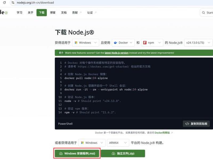Open the 文档 navigation item
The image size is (213, 160).
[x=64, y=13]
